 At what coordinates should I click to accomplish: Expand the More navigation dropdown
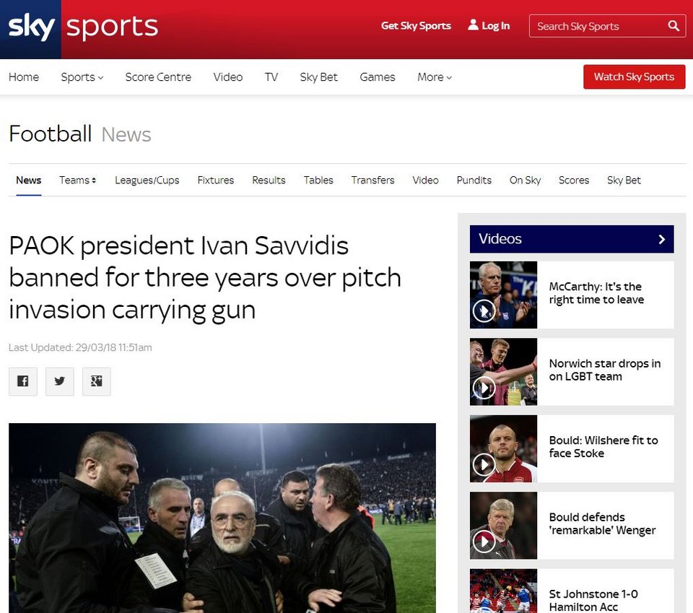click(435, 77)
